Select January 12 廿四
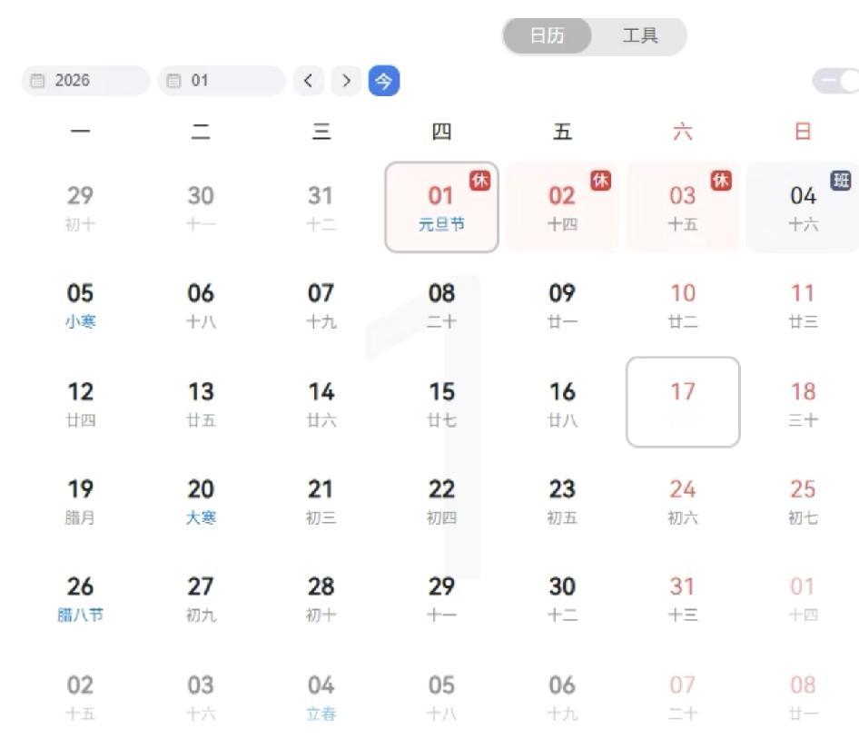859x738 pixels. [80, 403]
